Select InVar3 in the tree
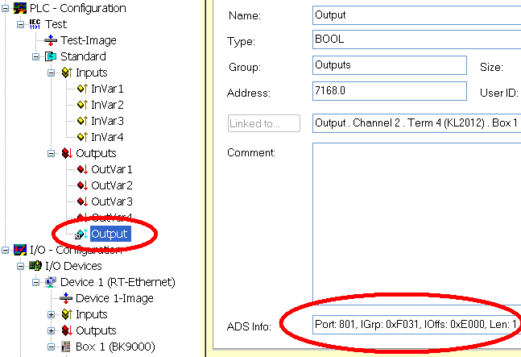 (107, 121)
